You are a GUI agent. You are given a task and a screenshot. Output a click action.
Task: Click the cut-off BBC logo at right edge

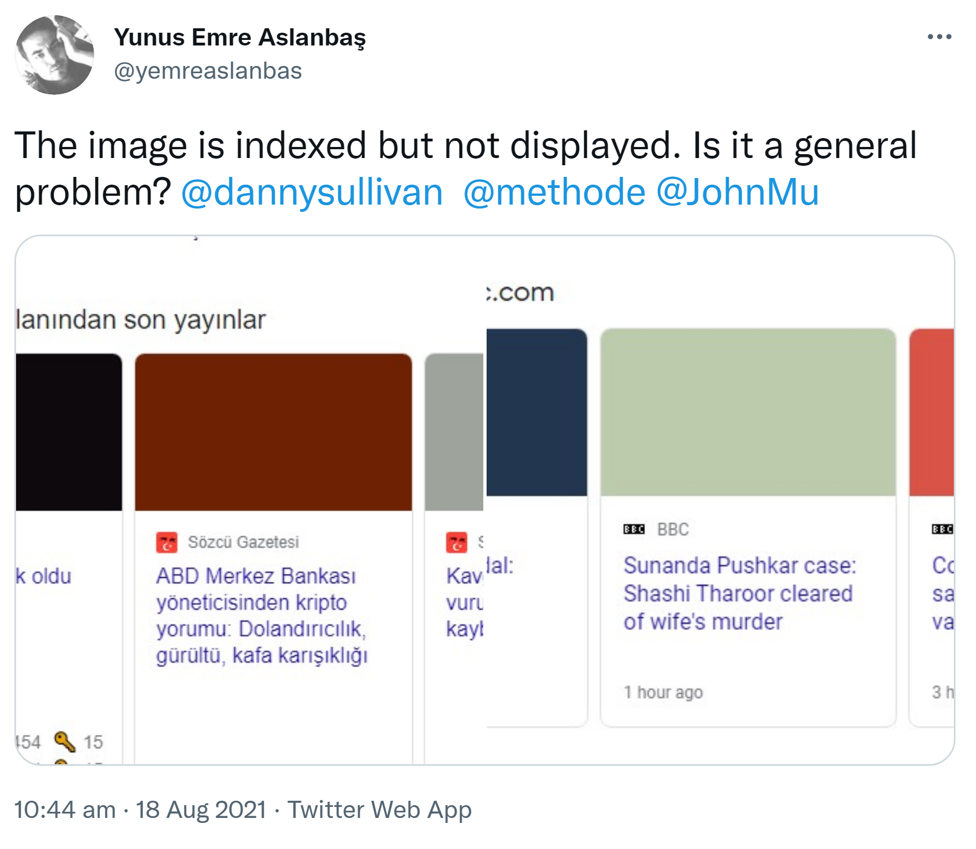(942, 529)
